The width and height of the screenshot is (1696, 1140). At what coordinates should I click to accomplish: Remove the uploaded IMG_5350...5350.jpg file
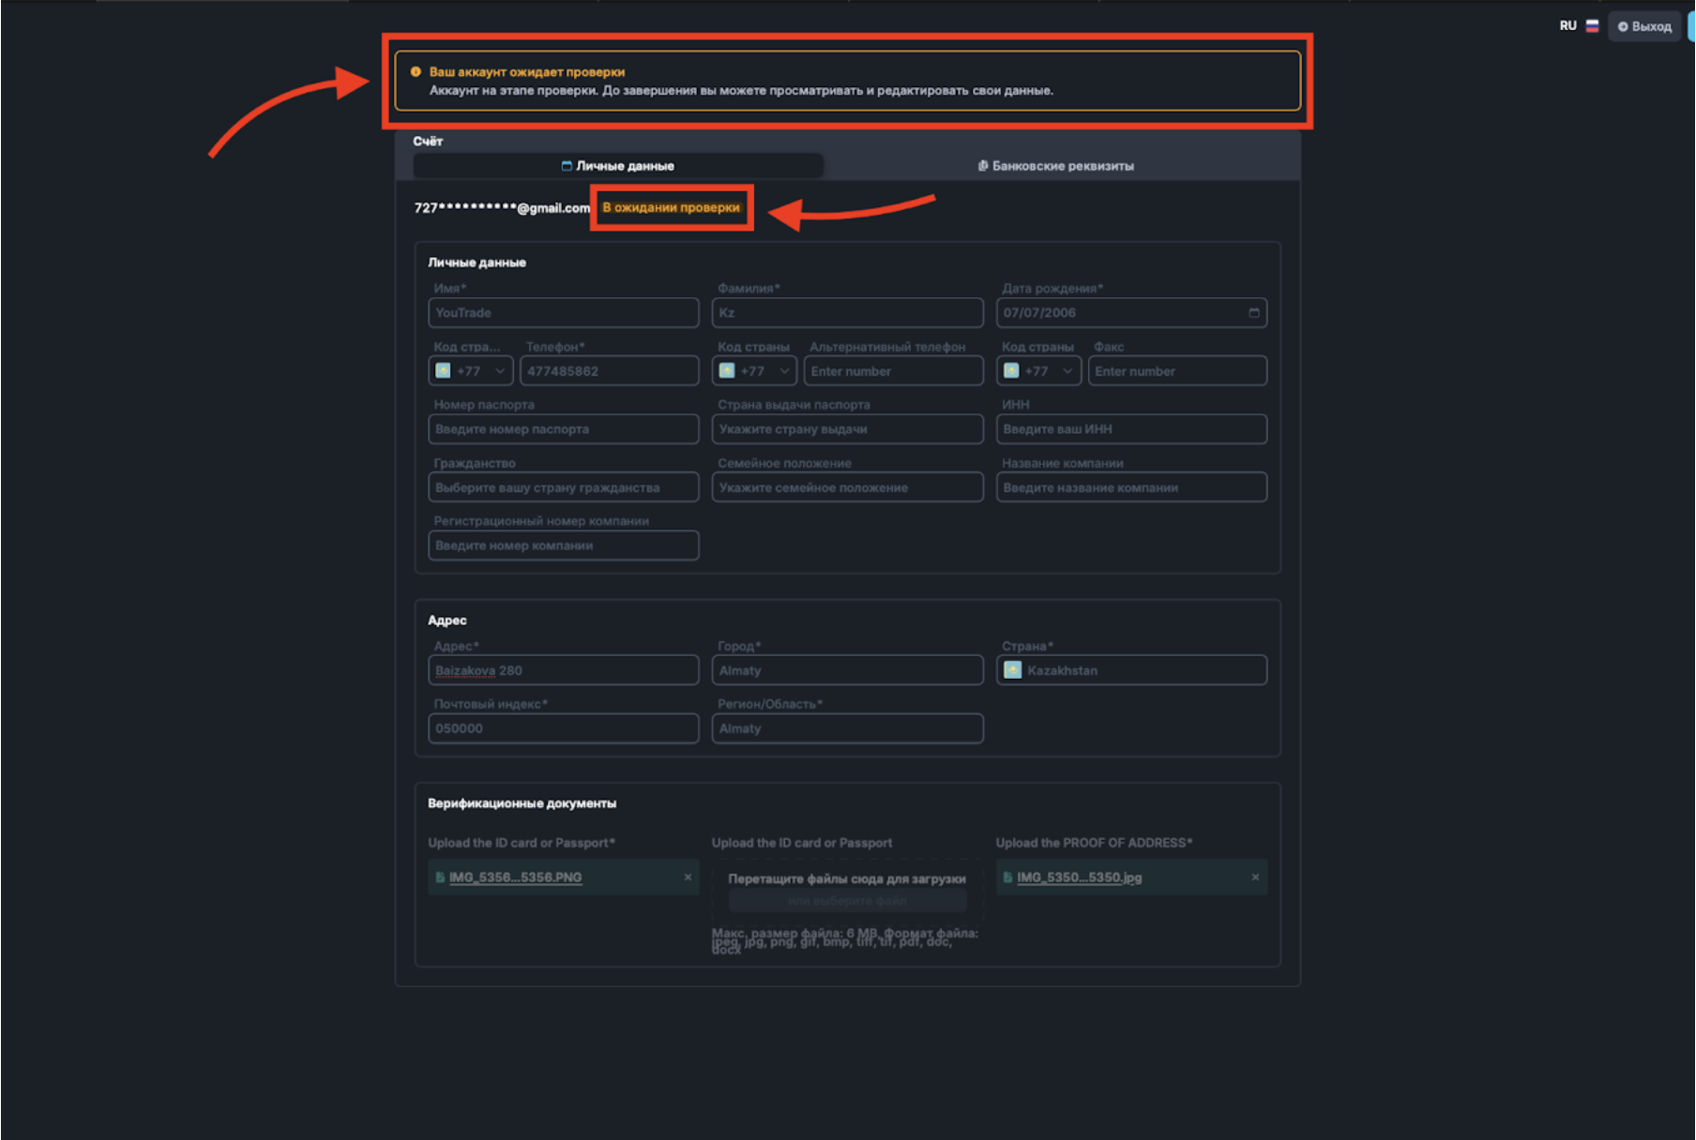1255,877
